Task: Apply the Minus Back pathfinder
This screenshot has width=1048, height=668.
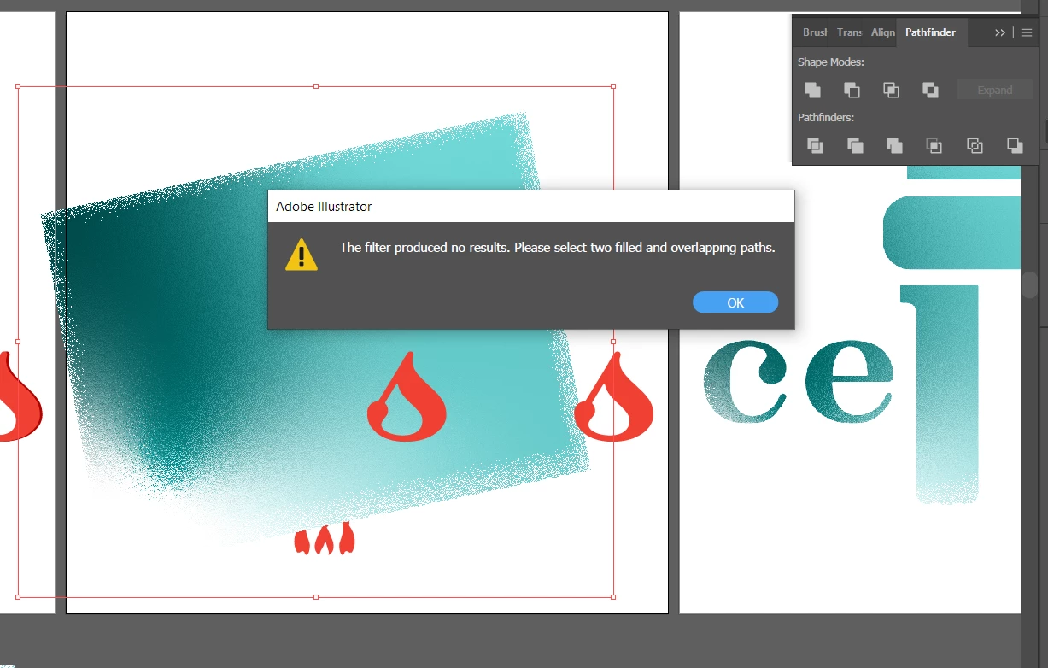Action: (1015, 145)
